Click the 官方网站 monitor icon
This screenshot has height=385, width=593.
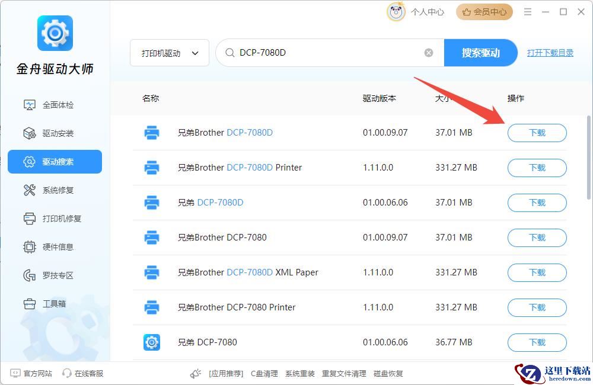click(15, 373)
